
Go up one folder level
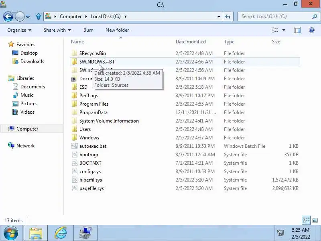tap(38, 16)
